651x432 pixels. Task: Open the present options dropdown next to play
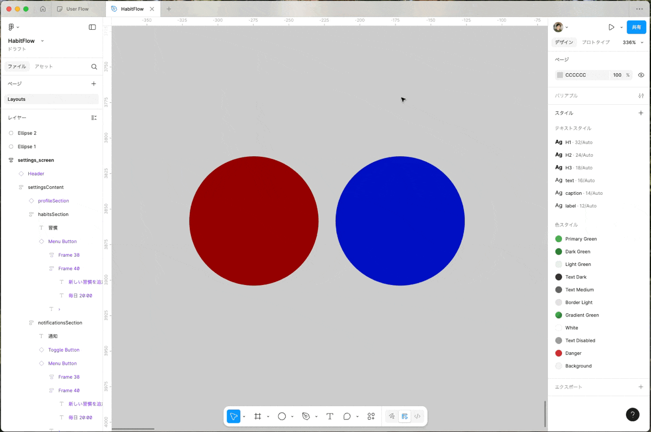(621, 26)
